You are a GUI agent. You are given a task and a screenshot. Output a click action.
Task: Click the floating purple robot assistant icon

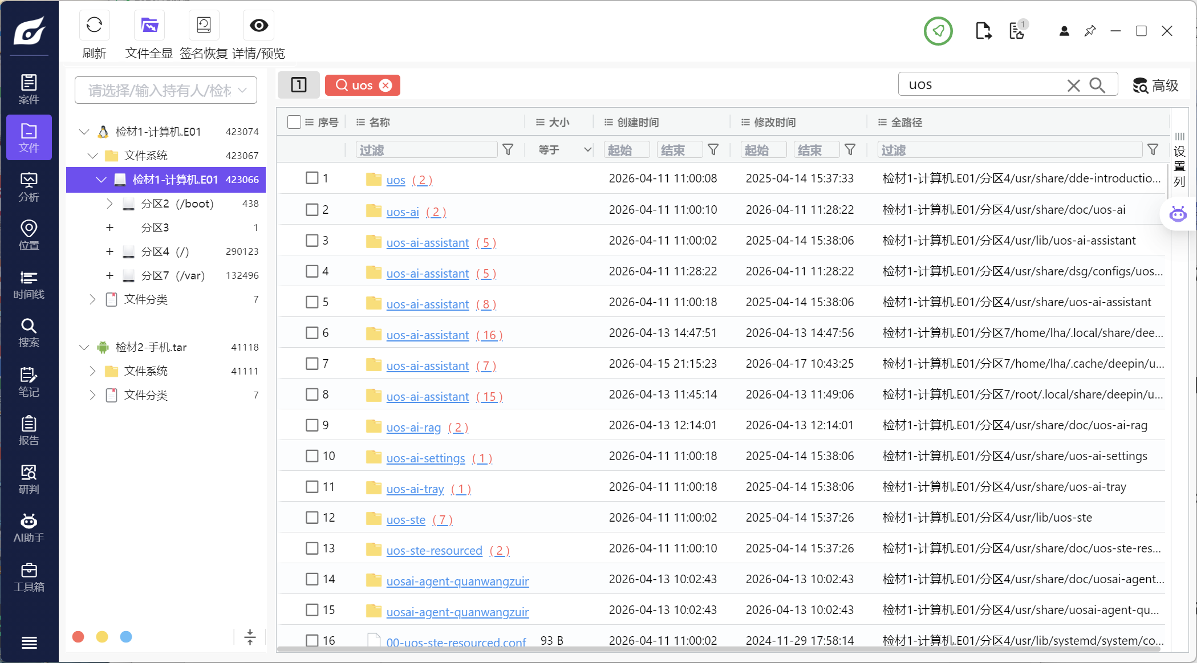(x=1178, y=214)
